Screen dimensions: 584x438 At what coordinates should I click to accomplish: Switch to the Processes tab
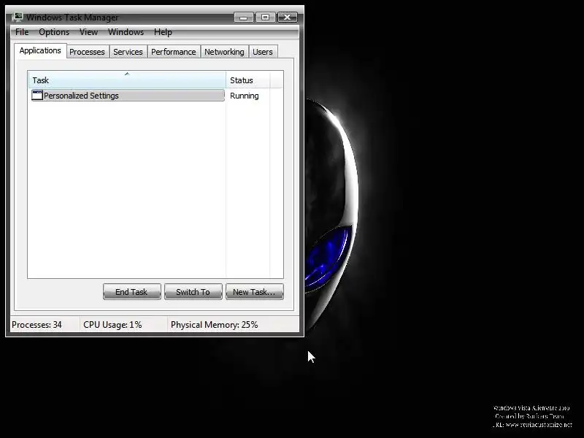(x=87, y=52)
